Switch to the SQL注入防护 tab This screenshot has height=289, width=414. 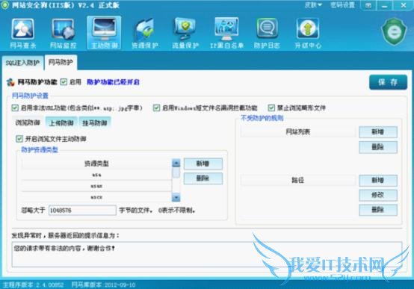click(x=22, y=63)
